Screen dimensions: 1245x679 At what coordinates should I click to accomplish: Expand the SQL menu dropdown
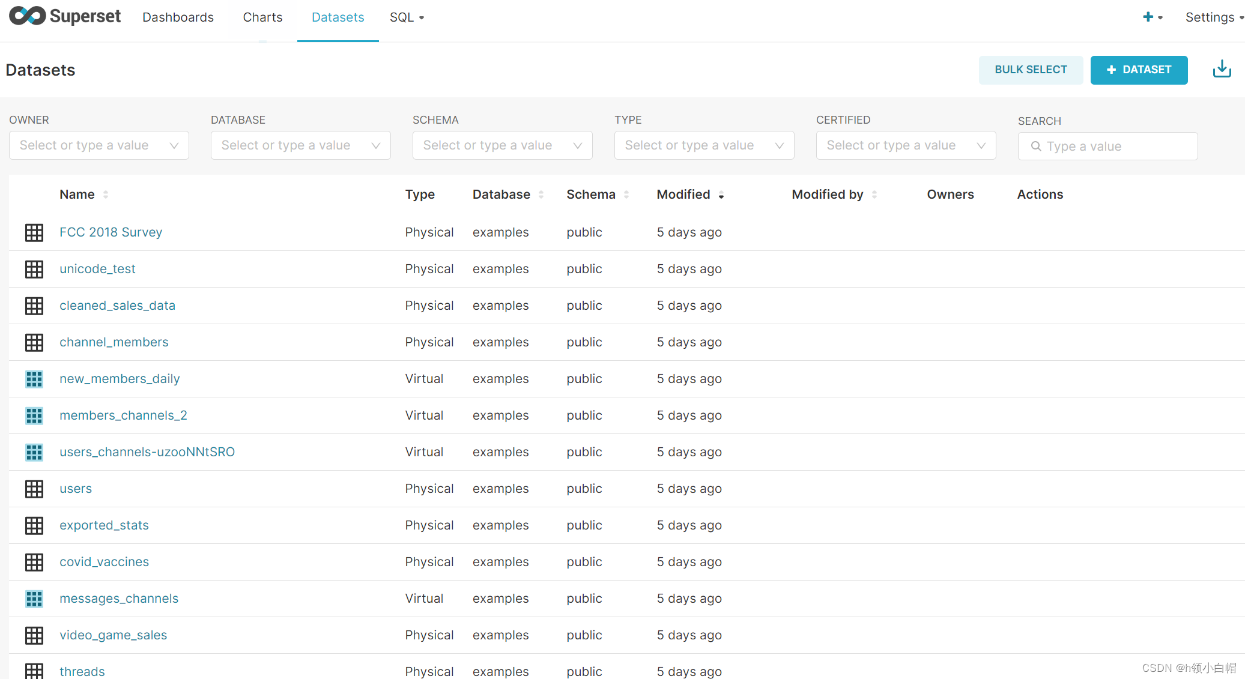tap(407, 17)
